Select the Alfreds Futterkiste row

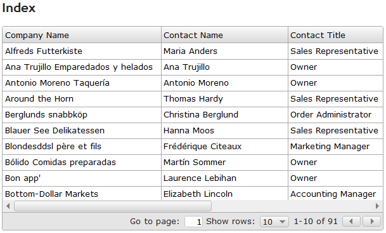tap(193, 51)
